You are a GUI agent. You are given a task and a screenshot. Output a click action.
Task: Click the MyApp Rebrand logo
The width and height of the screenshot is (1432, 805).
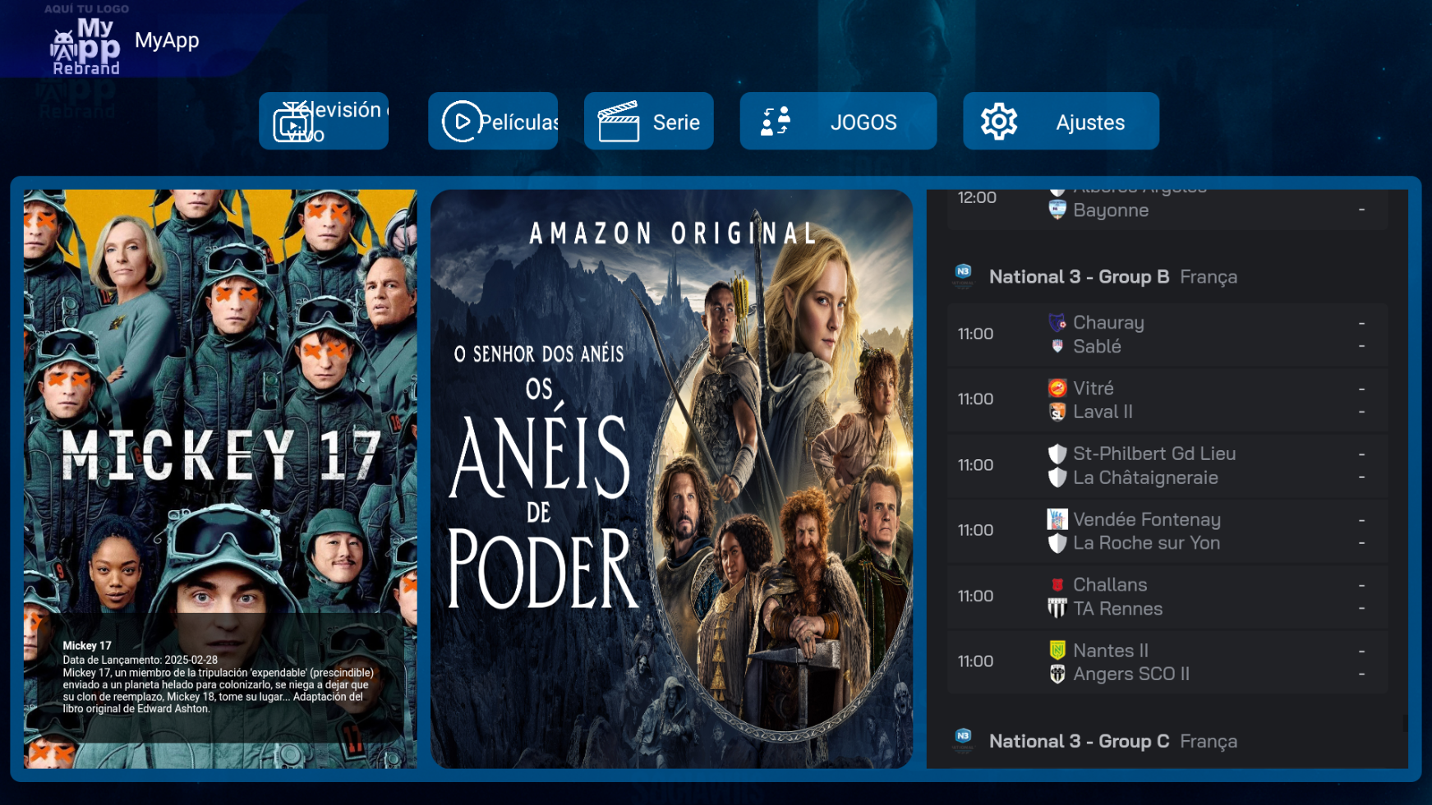[85, 46]
